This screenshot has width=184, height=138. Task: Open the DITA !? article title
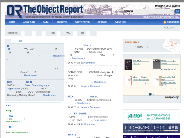click(87, 46)
